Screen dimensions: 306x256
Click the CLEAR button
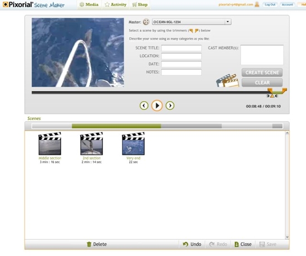(x=262, y=83)
